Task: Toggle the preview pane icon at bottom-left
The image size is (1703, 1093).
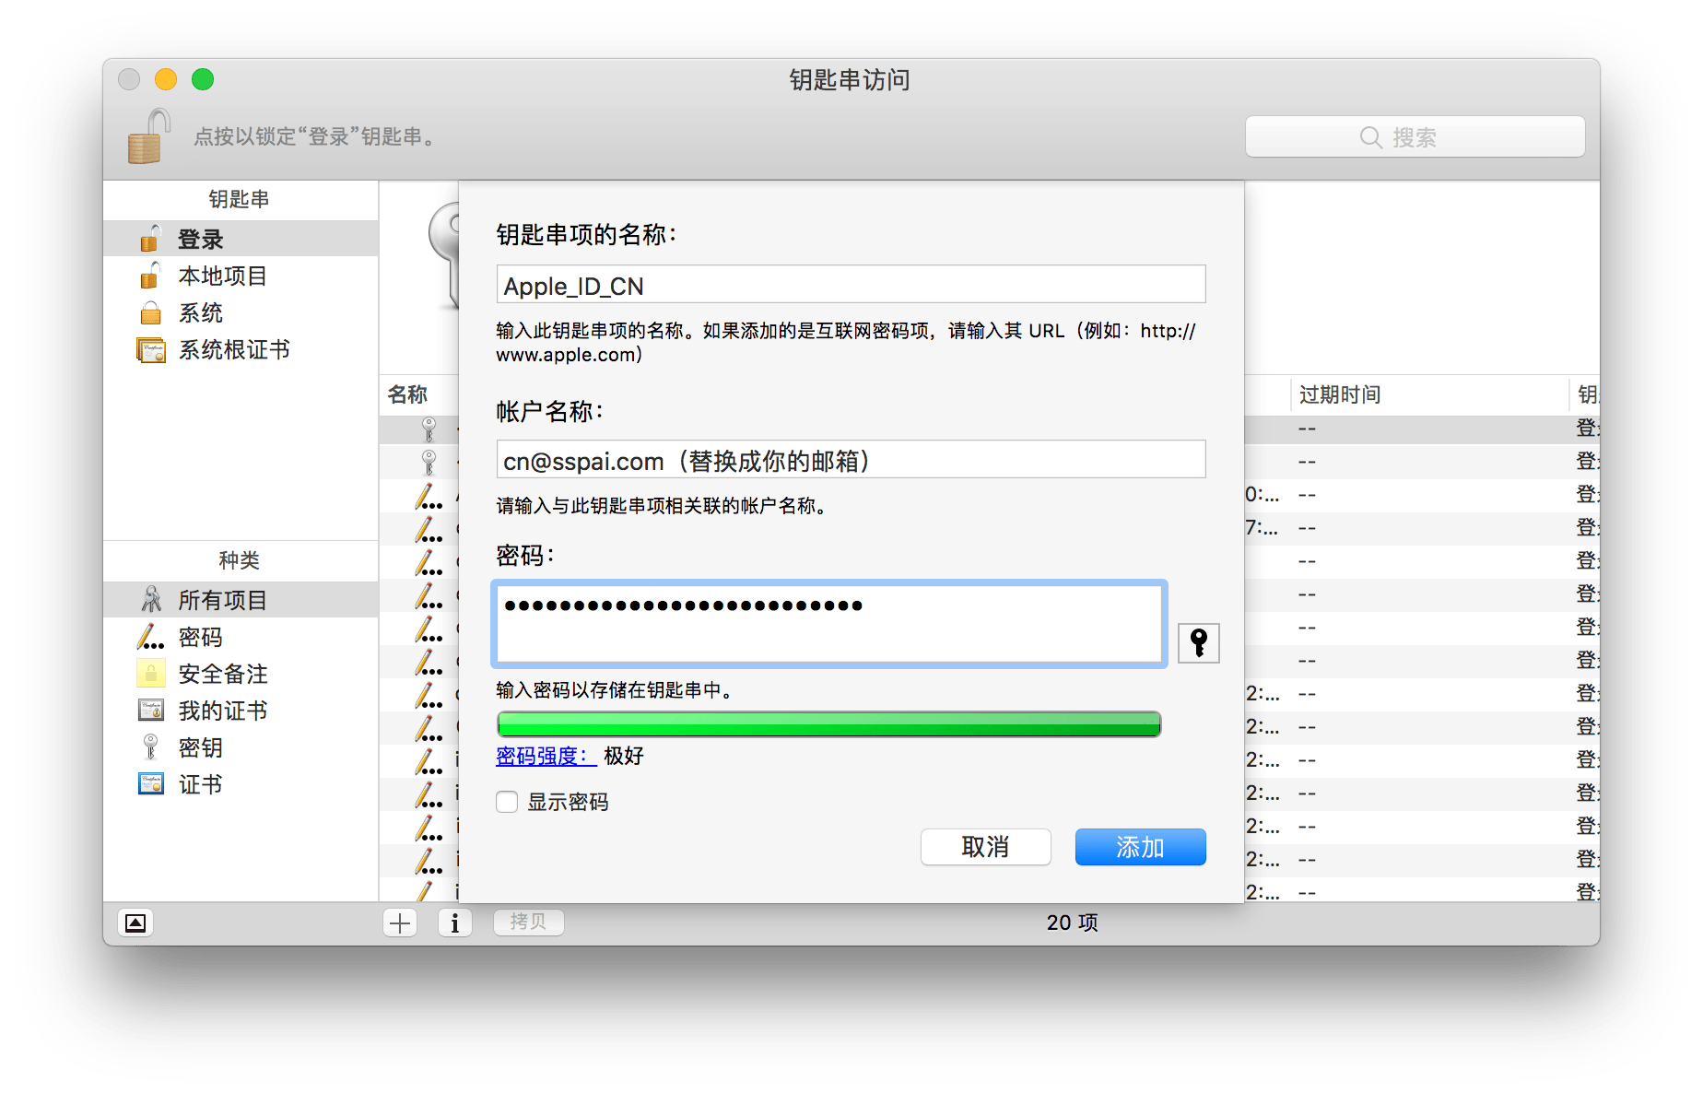Action: tap(135, 923)
